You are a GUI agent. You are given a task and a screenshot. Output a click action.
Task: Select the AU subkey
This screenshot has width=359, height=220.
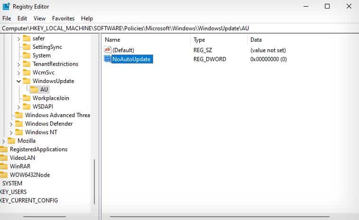[x=44, y=89]
